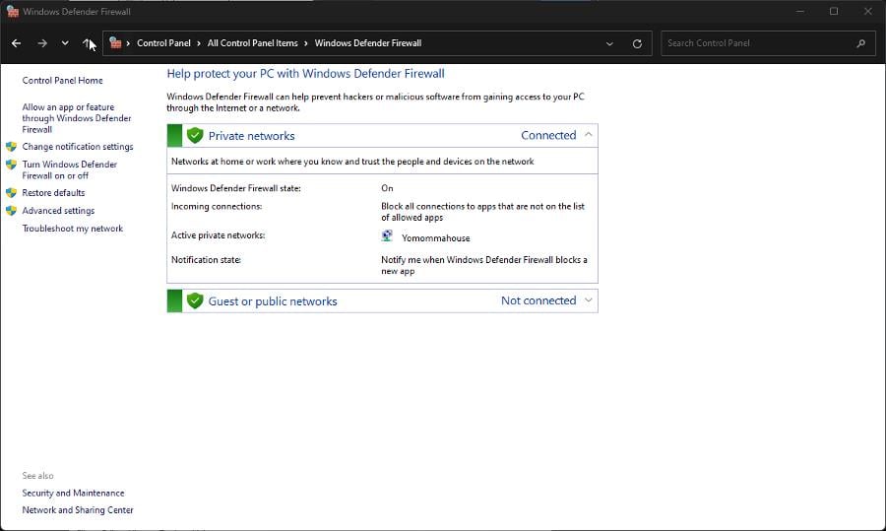
Task: Maximize the Windows Defender Firewall window
Action: [x=834, y=11]
